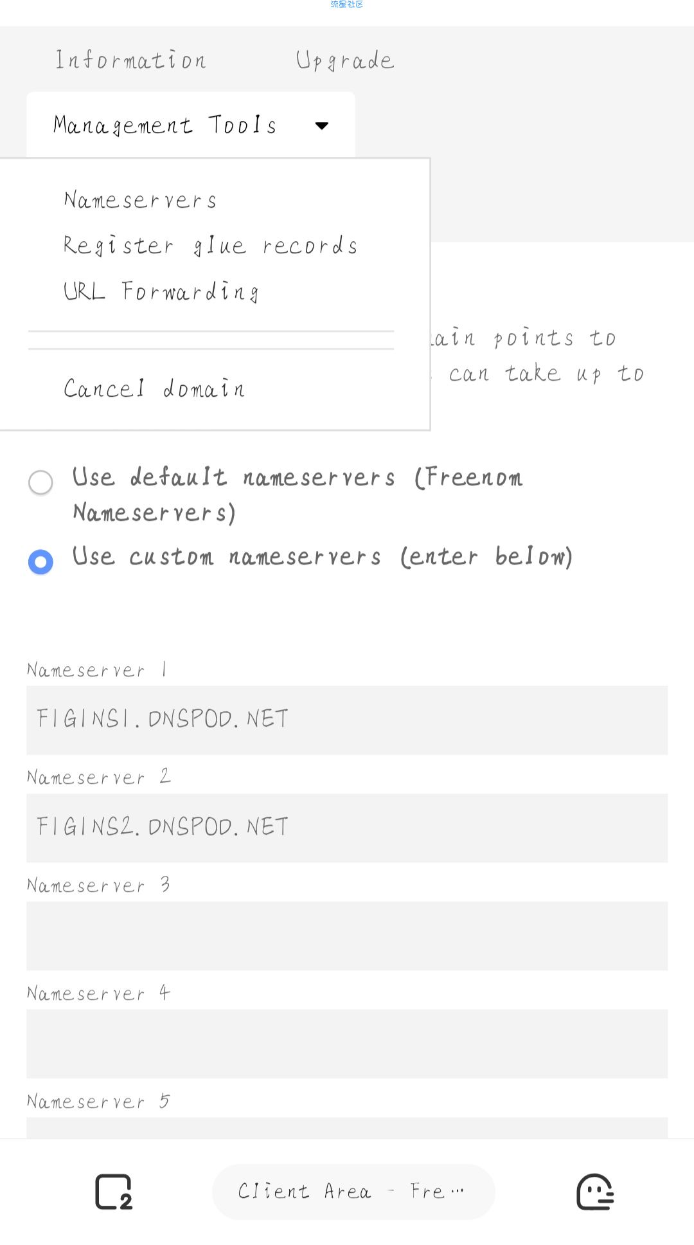Image resolution: width=694 pixels, height=1245 pixels.
Task: Choose Nameservers from the dropdown menu
Action: (x=140, y=199)
